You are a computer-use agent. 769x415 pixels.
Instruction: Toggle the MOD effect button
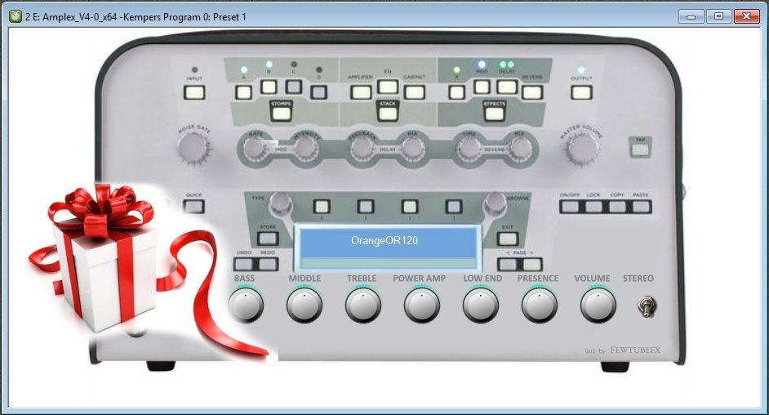[x=482, y=87]
